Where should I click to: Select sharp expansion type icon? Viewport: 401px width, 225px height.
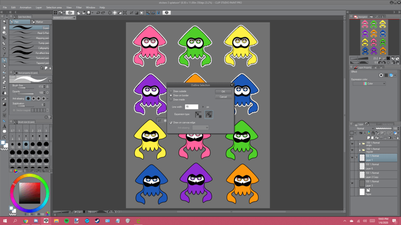point(198,115)
